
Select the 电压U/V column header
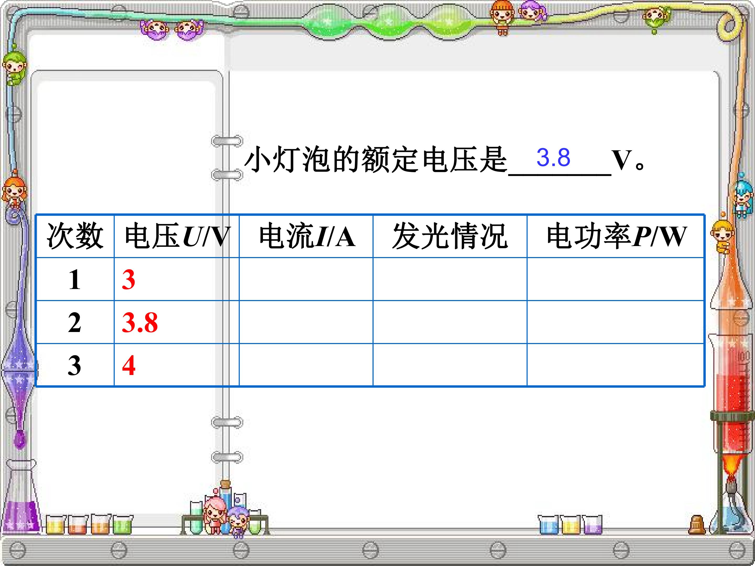click(177, 236)
